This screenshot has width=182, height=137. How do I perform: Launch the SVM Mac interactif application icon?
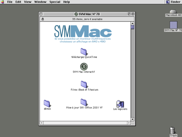pyautogui.click(x=84, y=67)
